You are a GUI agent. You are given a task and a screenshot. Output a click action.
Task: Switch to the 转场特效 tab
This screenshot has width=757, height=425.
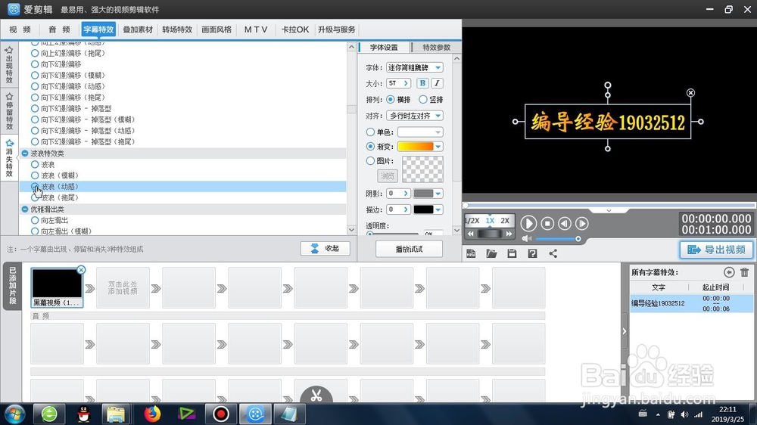coord(177,29)
